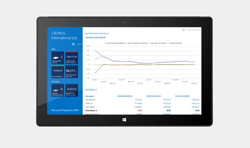Click the CRONUS International Ltd. company name

pyautogui.click(x=64, y=36)
